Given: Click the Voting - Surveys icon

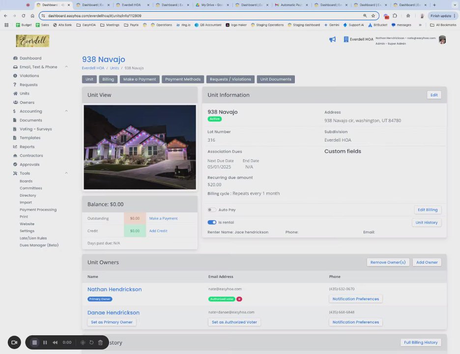Looking at the screenshot, I should [x=15, y=129].
